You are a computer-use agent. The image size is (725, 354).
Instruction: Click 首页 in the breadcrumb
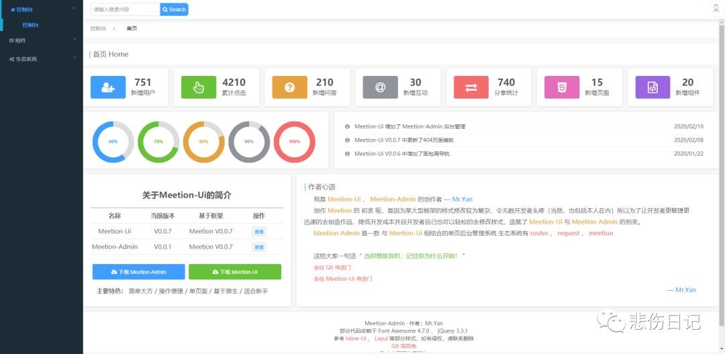[132, 28]
